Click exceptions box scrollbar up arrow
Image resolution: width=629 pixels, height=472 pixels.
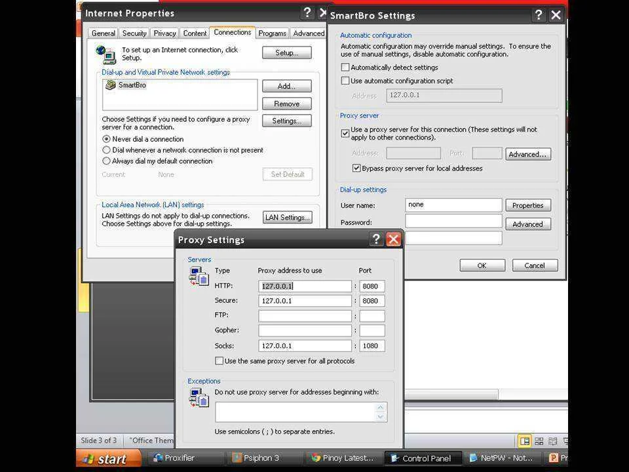click(380, 407)
